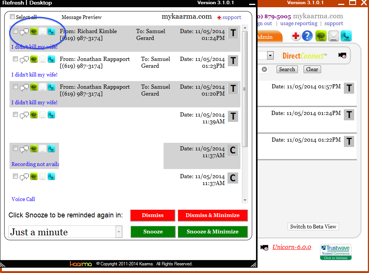
Task: Check the 01:23PM Jonathan Rappaport checkbox
Action: click(15, 59)
